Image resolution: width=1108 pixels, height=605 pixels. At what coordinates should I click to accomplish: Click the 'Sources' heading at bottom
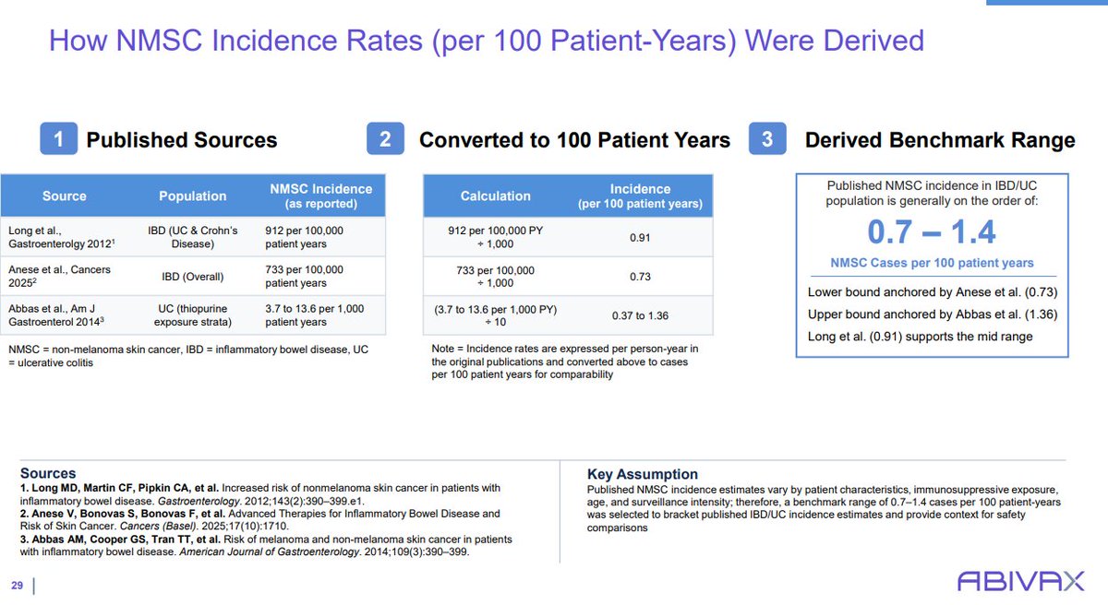click(x=48, y=473)
